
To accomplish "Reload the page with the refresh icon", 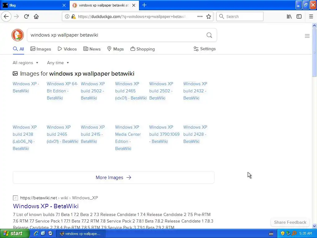I will pyautogui.click(x=26, y=17).
